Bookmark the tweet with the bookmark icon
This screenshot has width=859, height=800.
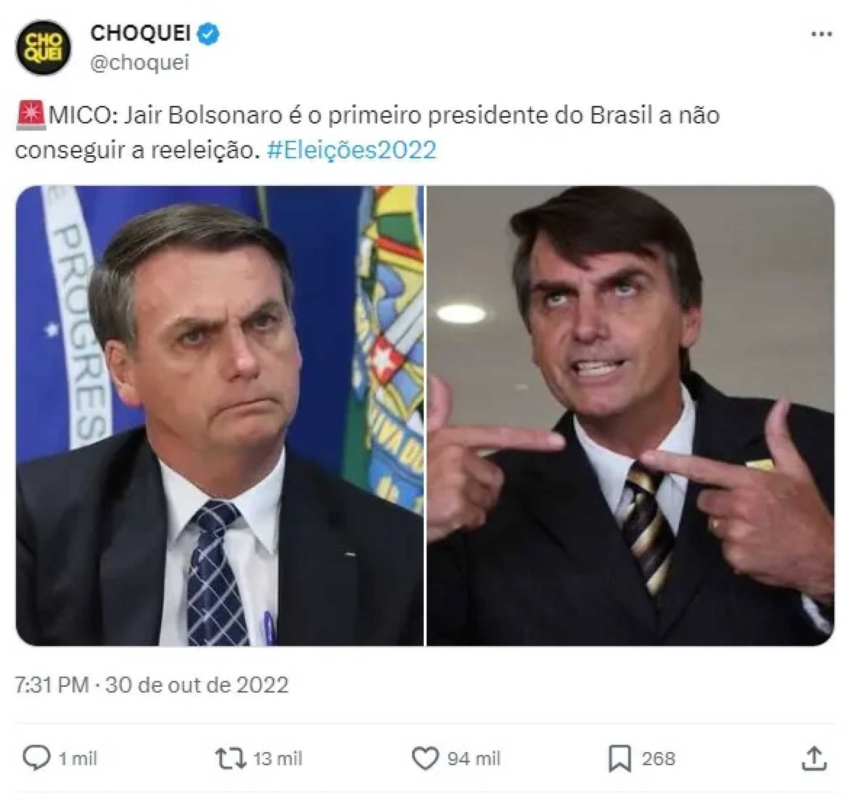pyautogui.click(x=620, y=758)
